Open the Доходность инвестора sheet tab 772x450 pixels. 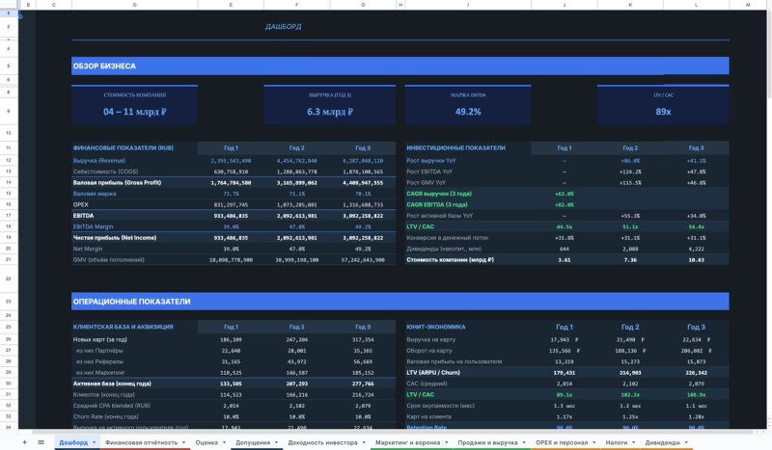pos(323,442)
